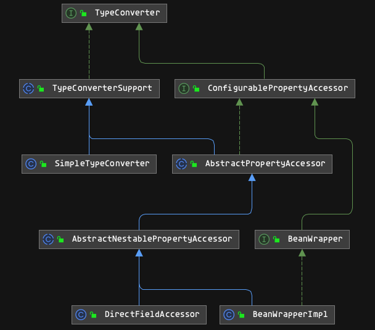Screen dimensions: 375x330
Task: Click the ConfigurablePropertyAccessor interface icon
Action: [x=184, y=88]
